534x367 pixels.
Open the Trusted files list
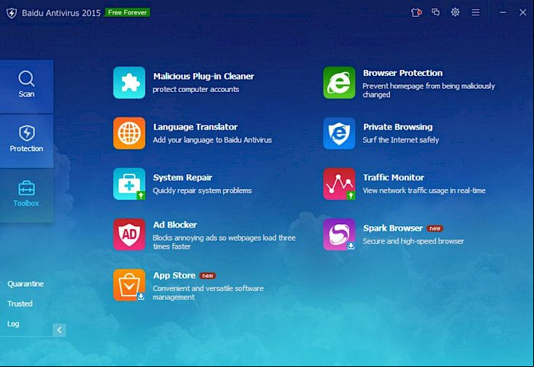coord(20,304)
